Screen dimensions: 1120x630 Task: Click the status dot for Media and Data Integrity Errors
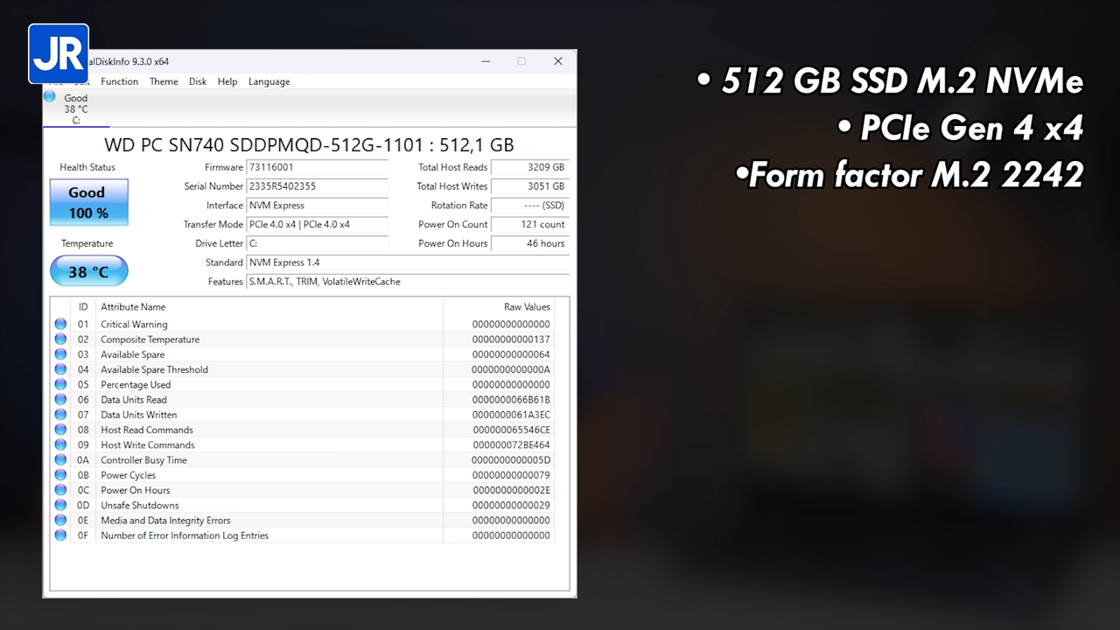(60, 520)
